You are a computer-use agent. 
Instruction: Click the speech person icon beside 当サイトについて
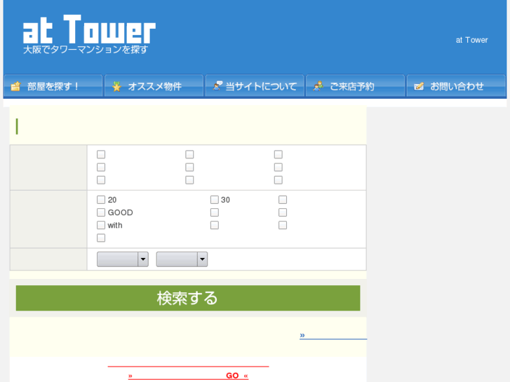click(217, 86)
